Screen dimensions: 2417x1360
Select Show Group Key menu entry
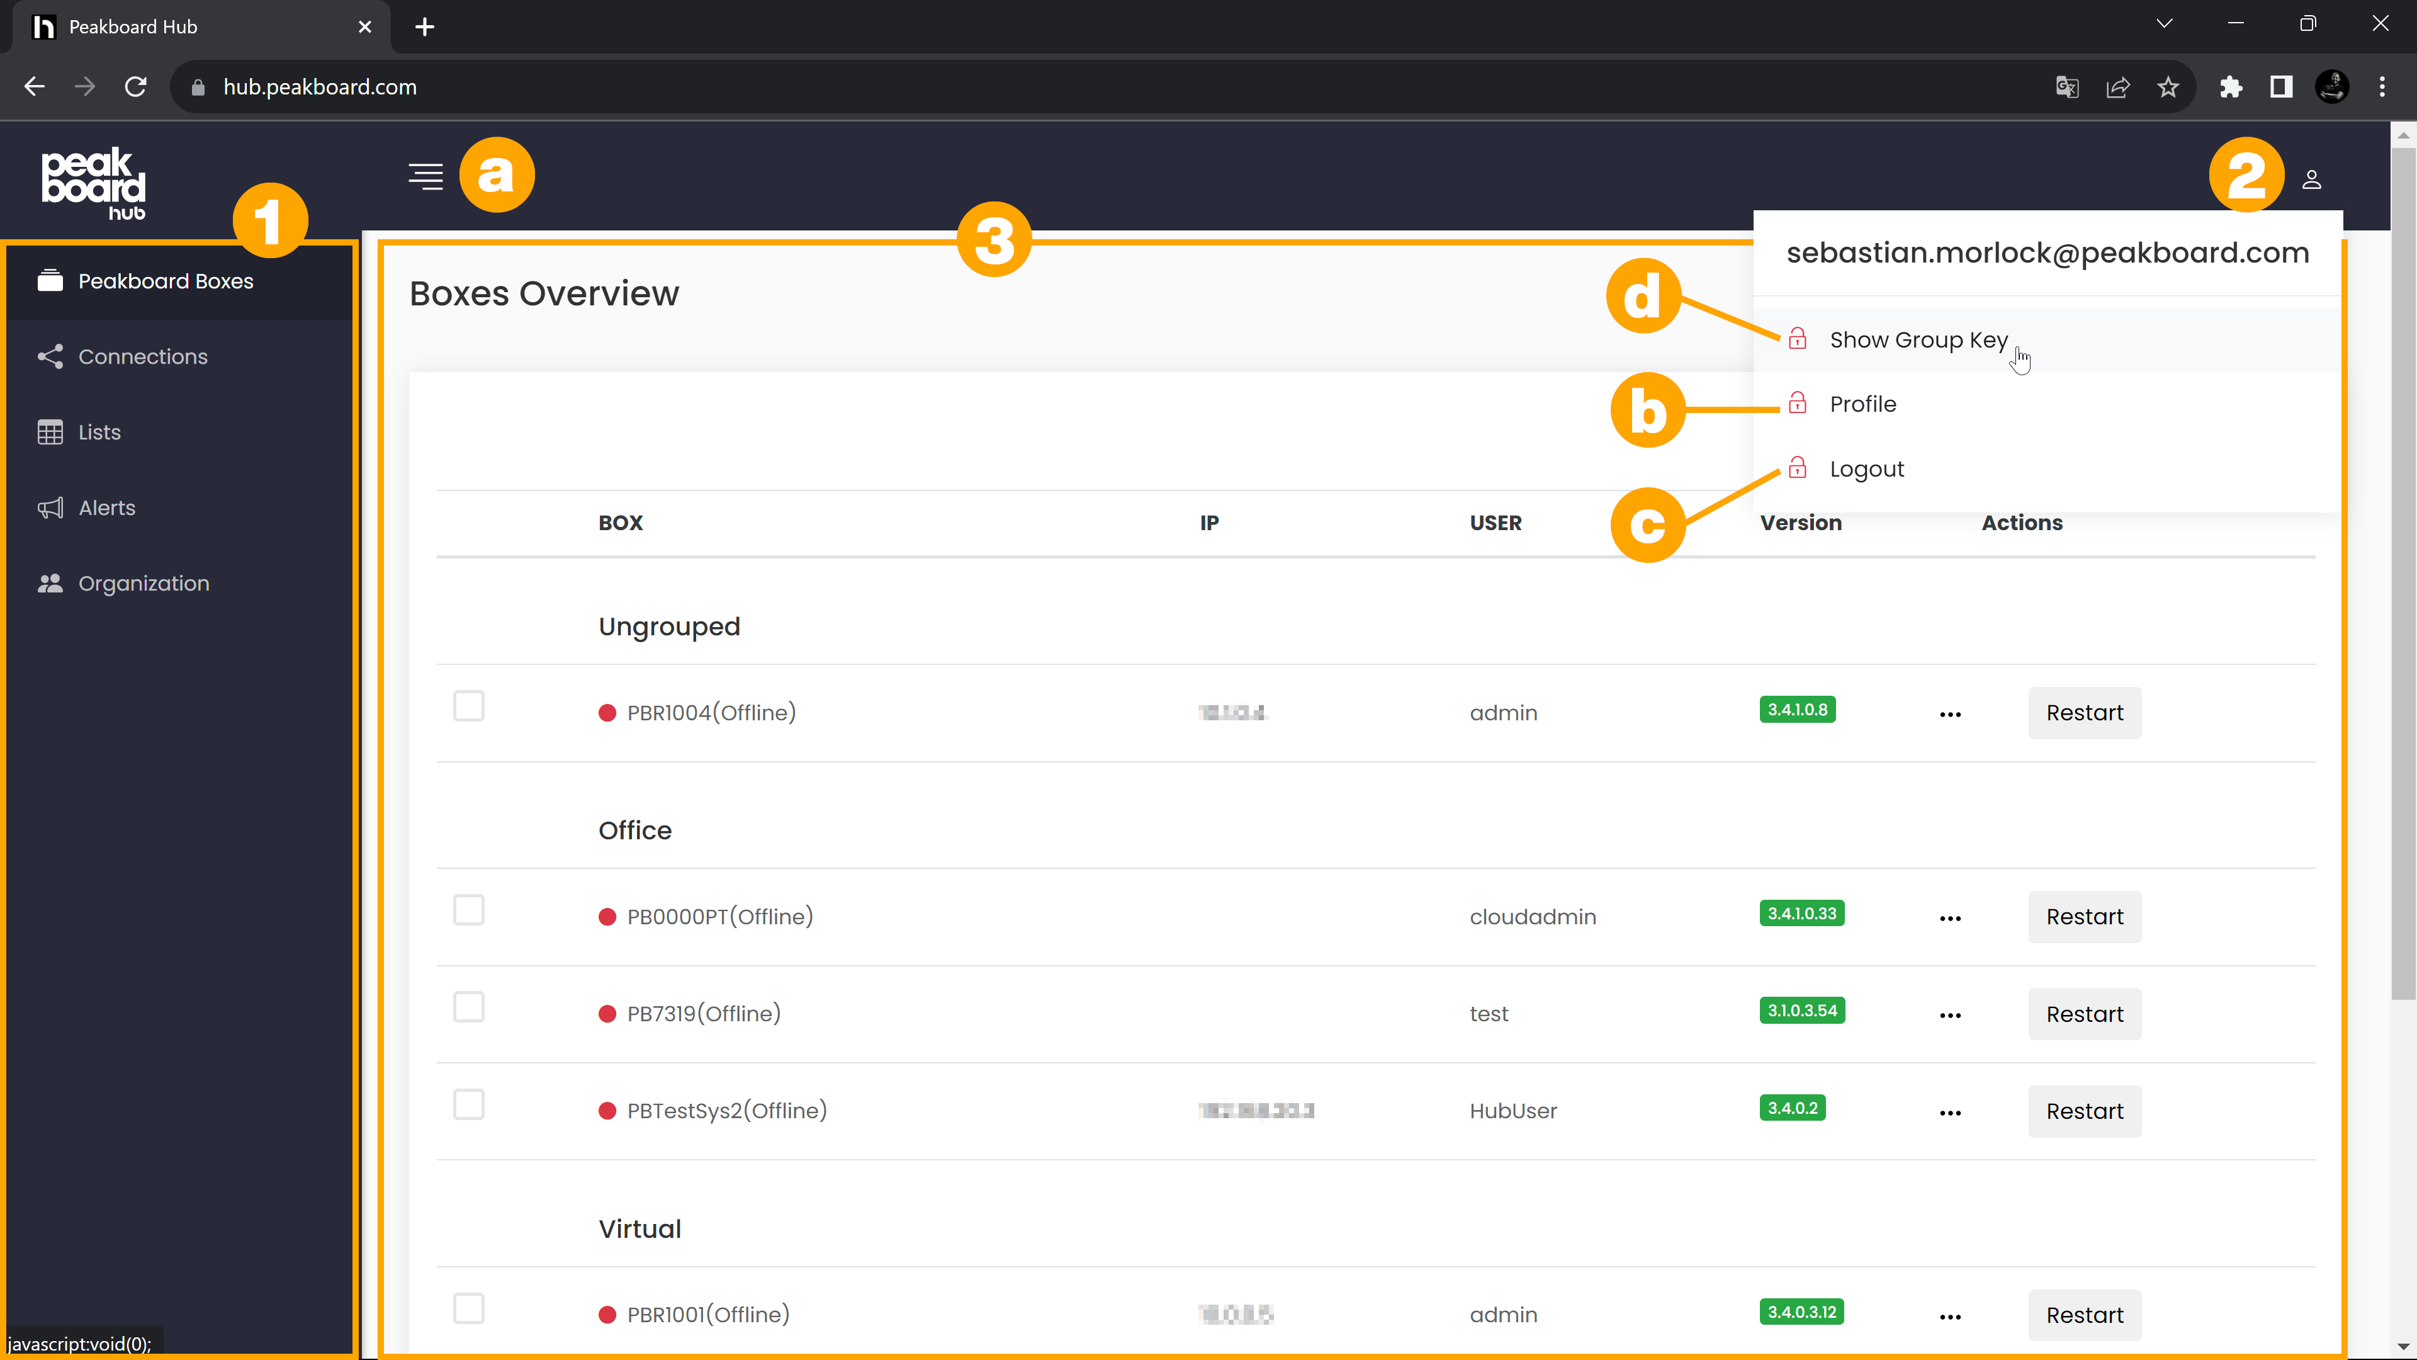click(2048, 340)
